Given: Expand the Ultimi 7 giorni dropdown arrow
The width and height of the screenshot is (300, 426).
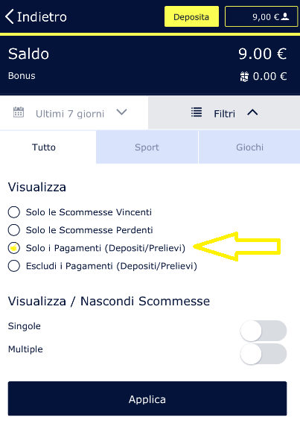Looking at the screenshot, I should point(121,112).
